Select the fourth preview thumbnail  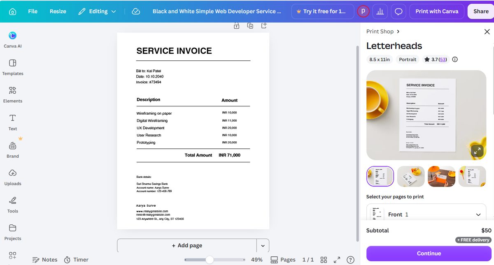(472, 177)
